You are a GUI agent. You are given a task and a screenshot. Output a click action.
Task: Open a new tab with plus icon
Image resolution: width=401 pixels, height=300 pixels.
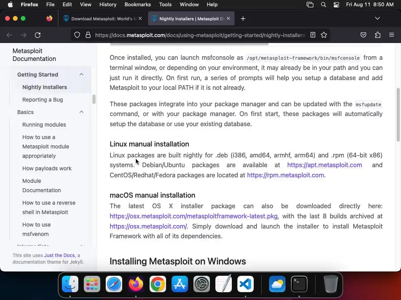coord(243,19)
